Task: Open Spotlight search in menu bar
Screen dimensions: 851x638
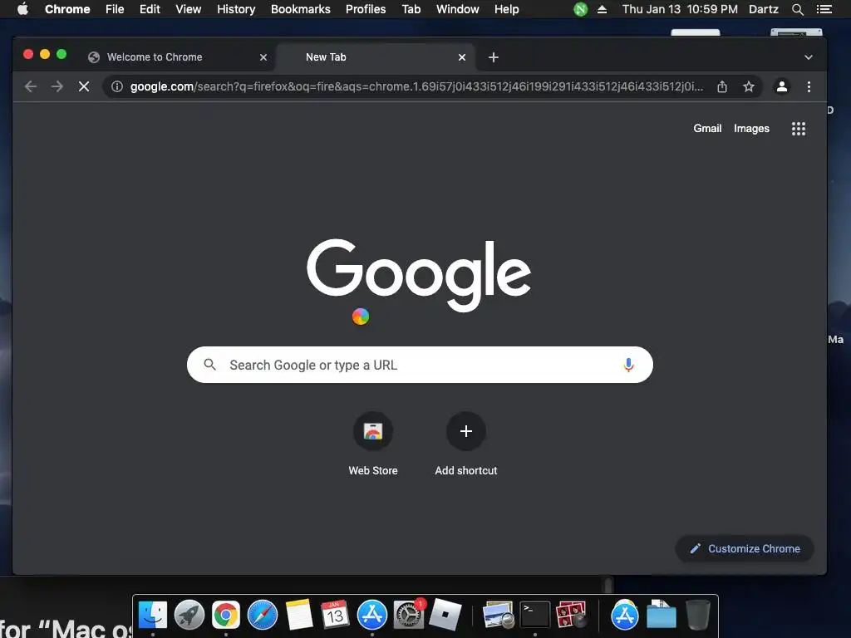Action: pyautogui.click(x=797, y=9)
